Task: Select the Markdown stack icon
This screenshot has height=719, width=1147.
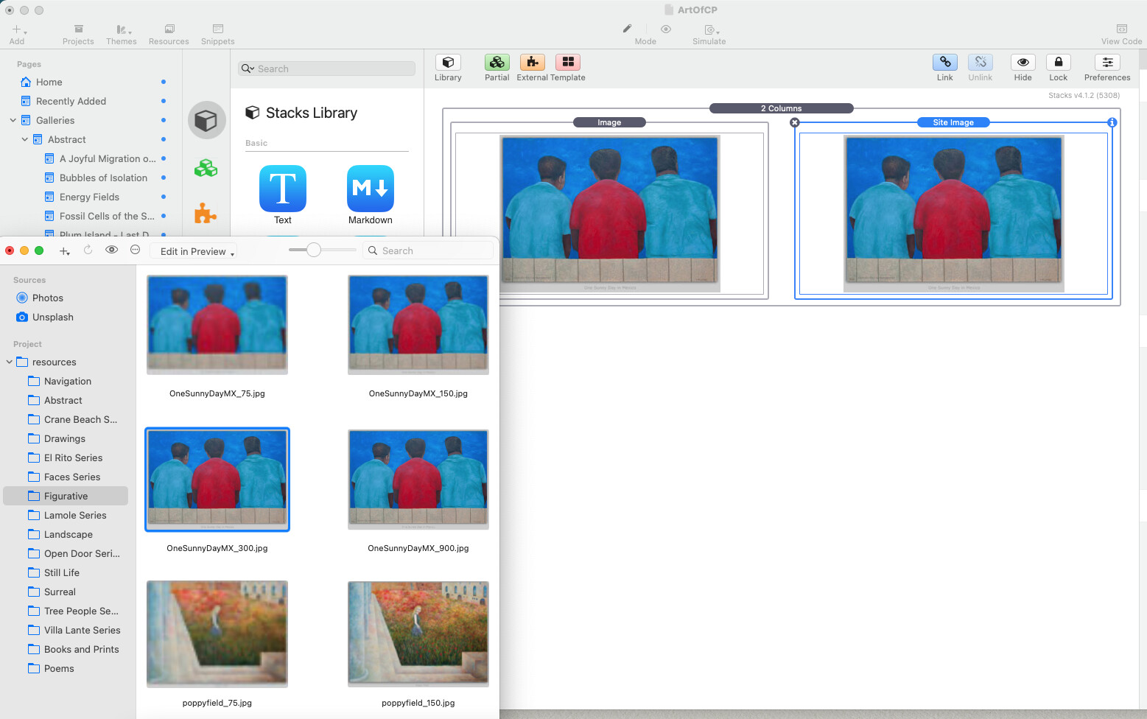Action: (370, 189)
